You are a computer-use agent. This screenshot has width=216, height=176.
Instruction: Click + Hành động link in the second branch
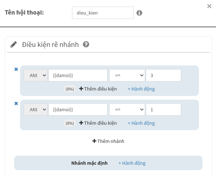pos(141,123)
